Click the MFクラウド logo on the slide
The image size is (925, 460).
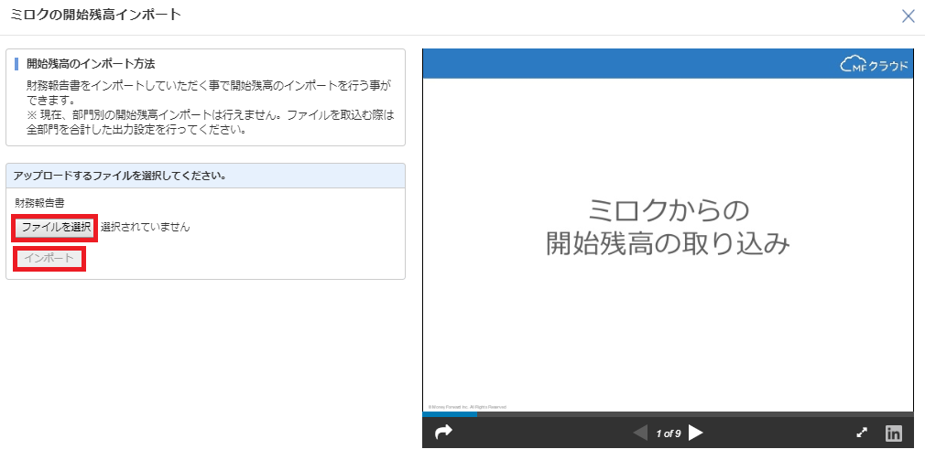(873, 64)
